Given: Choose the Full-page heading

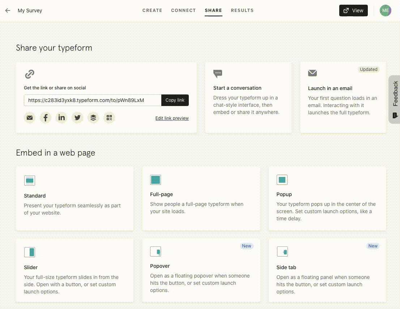Looking at the screenshot, I should click(x=161, y=194).
